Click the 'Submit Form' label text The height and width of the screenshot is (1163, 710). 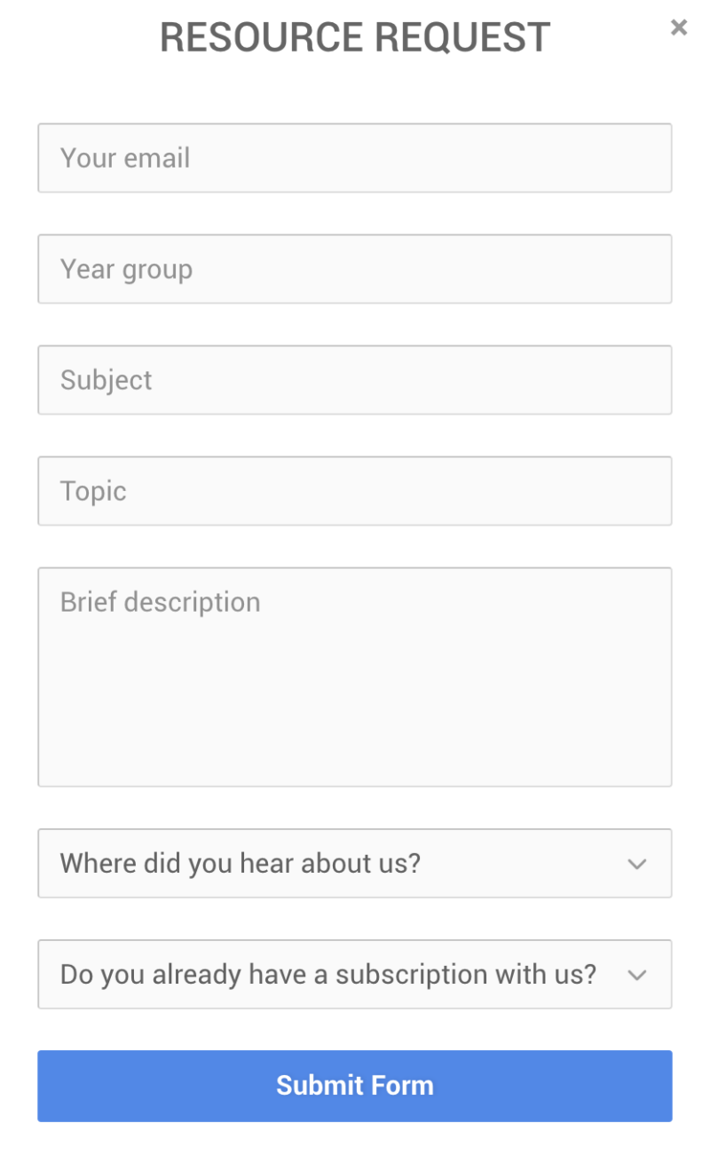[x=355, y=1085]
